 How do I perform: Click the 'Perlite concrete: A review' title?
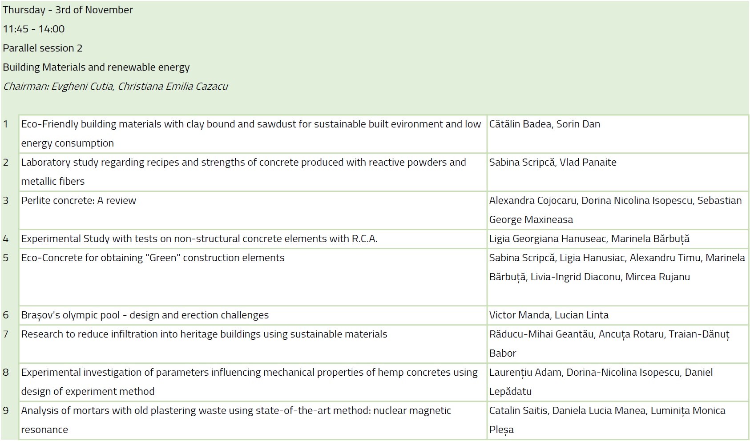[x=79, y=201]
